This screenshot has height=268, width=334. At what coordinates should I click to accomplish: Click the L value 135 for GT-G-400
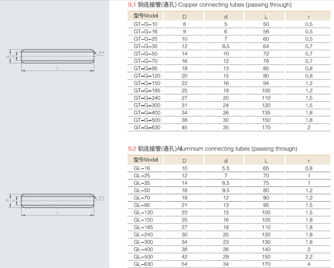coord(266,113)
